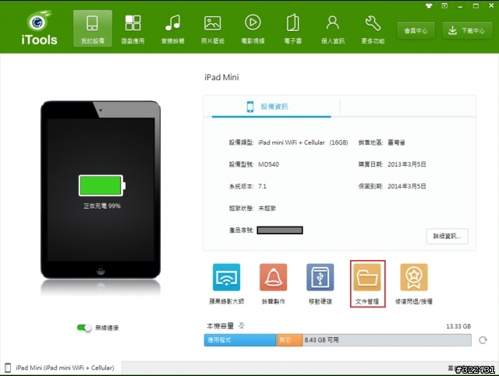499x376 pixels.
Task: Open the 電影視頻 video play section
Action: point(253,29)
